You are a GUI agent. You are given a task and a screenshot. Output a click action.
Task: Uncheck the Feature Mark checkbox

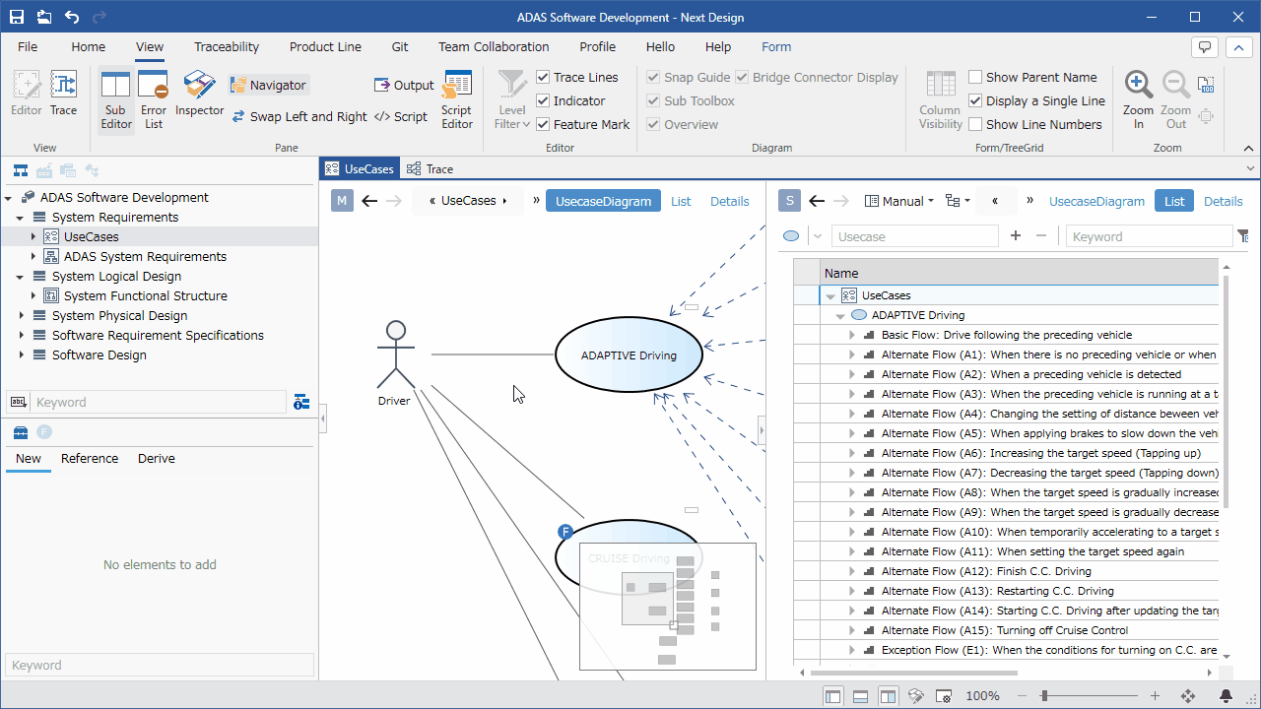[543, 124]
